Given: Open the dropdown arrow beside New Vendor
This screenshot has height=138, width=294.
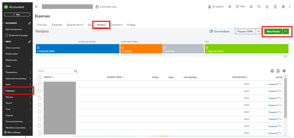Looking at the screenshot, I should [286, 32].
